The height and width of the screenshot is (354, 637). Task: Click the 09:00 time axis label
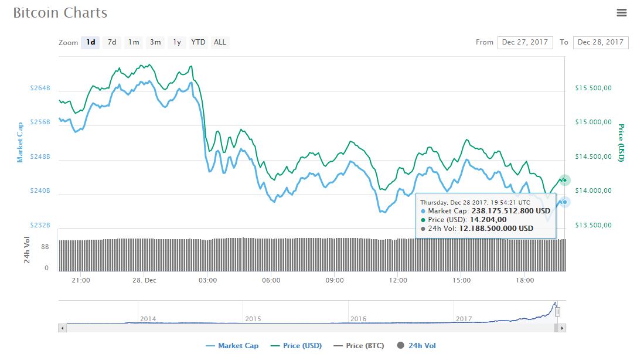(335, 280)
